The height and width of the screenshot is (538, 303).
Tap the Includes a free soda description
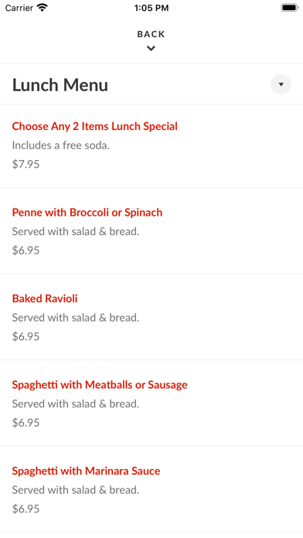pyautogui.click(x=61, y=145)
